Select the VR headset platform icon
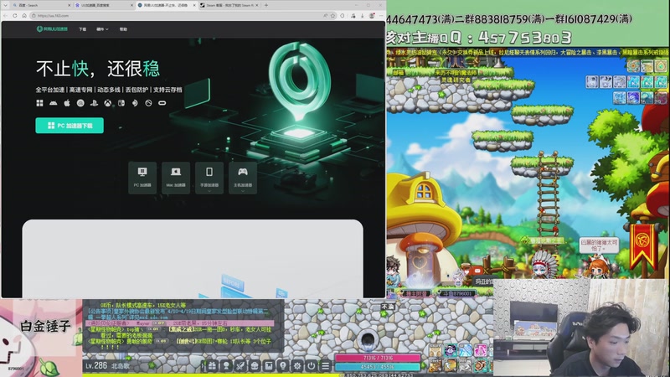Screen dimensions: 670x377 (162, 103)
